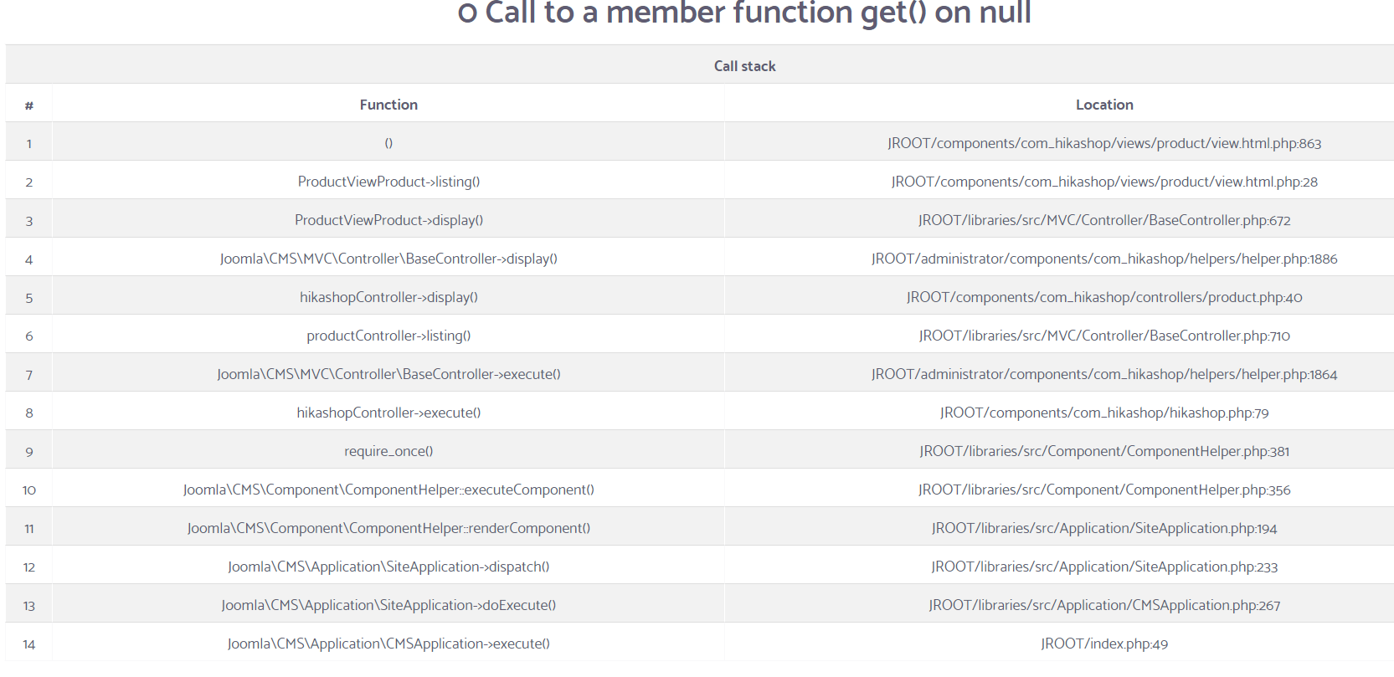The width and height of the screenshot is (1394, 677).
Task: Click the "Function" column header
Action: point(388,105)
